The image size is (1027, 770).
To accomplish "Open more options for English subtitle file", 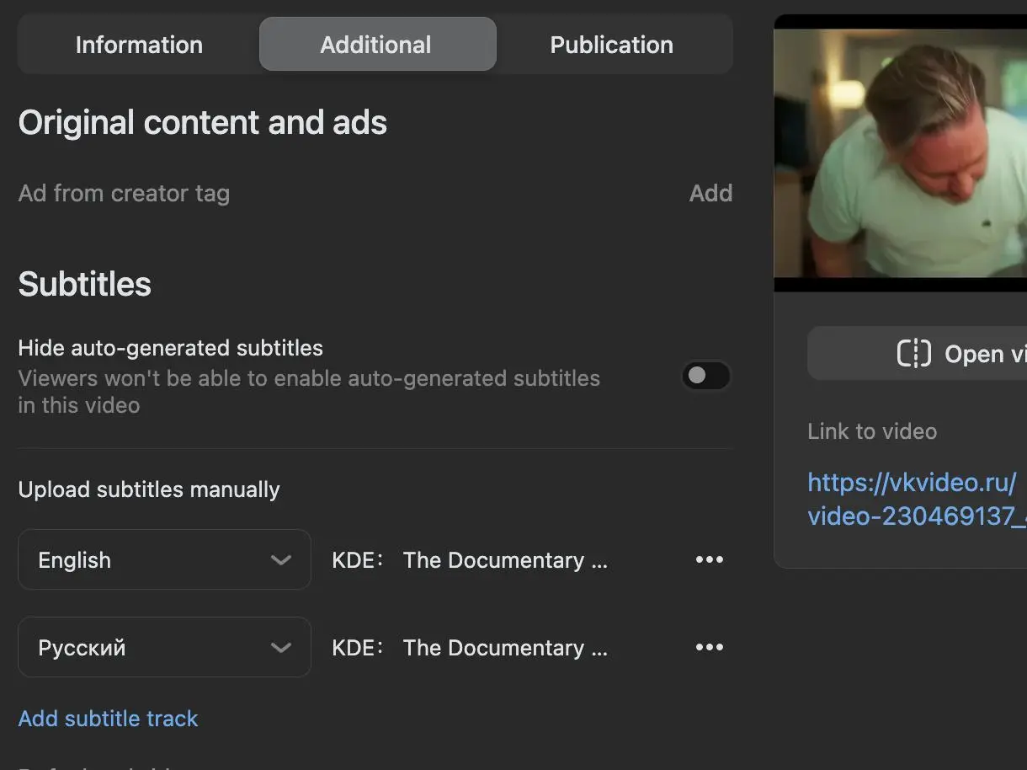I will (x=710, y=560).
